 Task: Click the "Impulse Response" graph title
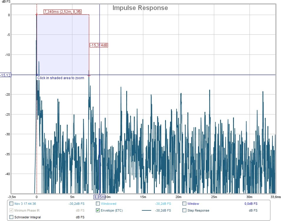[140, 8]
